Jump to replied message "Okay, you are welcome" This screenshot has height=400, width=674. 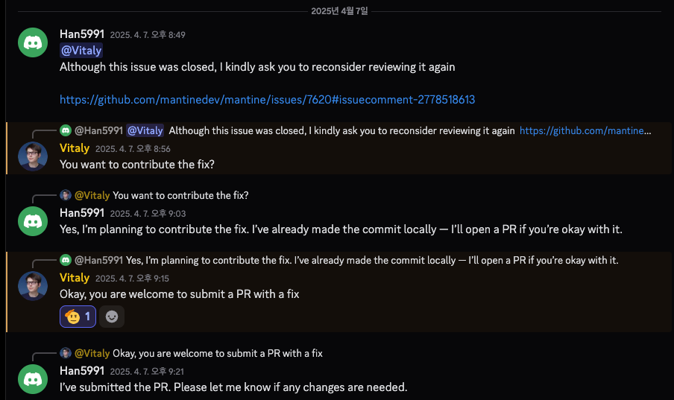click(218, 354)
